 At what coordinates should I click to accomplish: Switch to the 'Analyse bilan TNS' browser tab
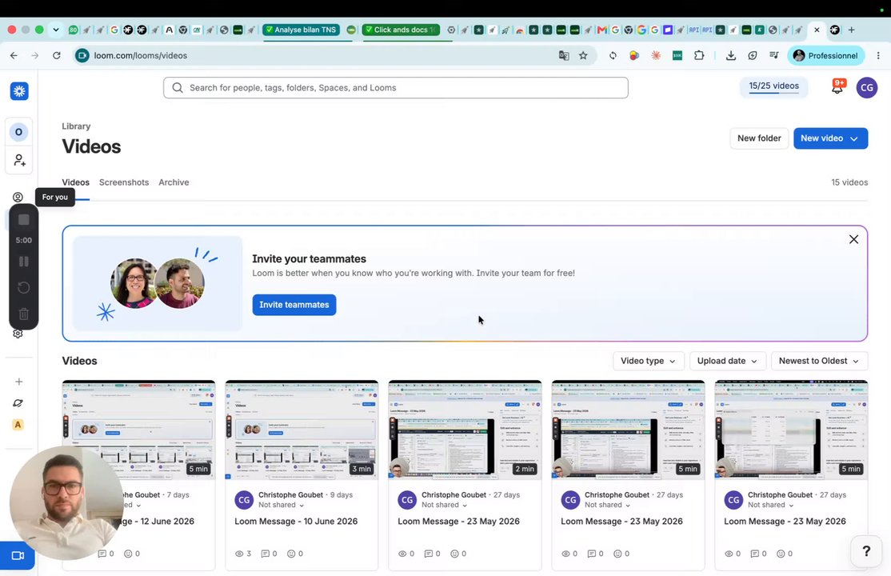pos(302,30)
